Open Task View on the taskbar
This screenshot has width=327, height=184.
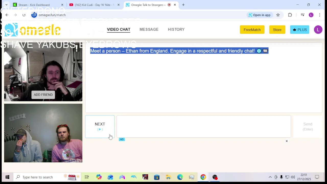click(x=87, y=177)
